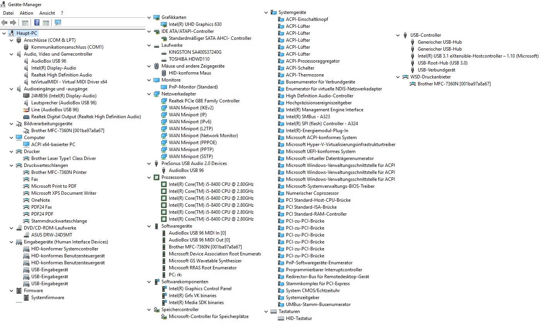The image size is (543, 330).
Task: Click the HID-konformer Systemcontroller icon
Action: pos(26,249)
